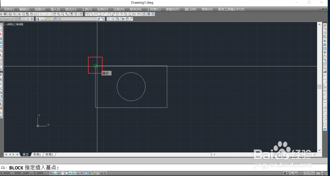Select the Mirror tool in Modify toolbar
This screenshot has width=330, height=176.
tap(325, 40)
